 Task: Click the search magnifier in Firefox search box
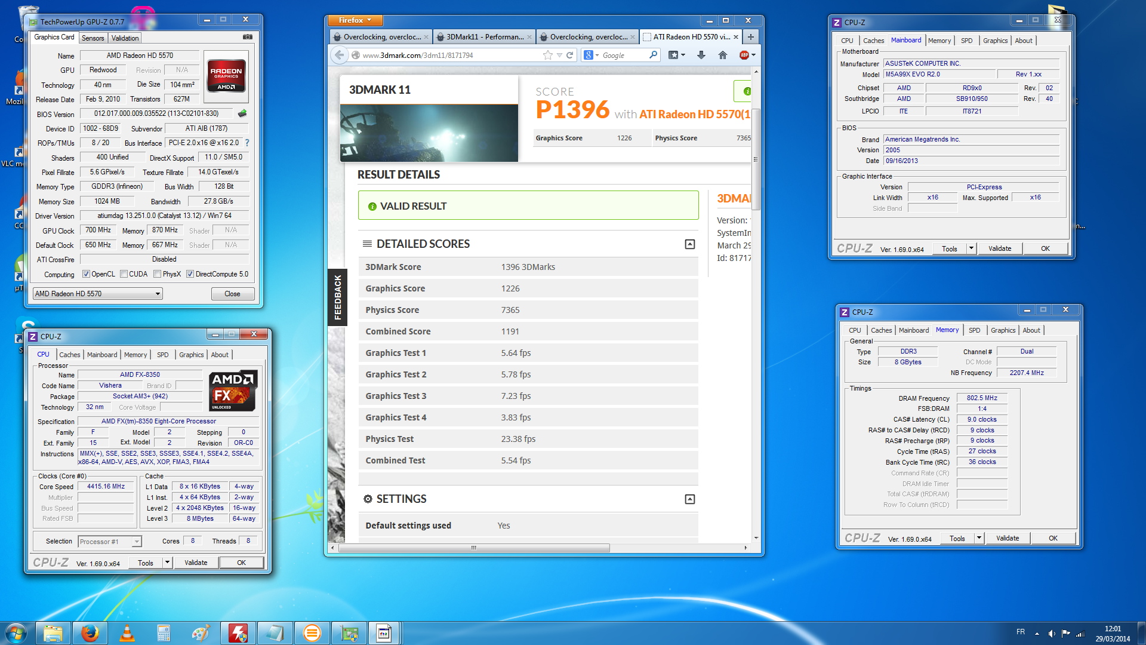653,55
